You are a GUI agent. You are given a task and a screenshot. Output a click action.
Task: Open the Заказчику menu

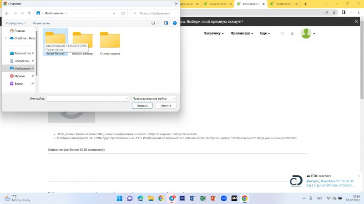(x=214, y=33)
